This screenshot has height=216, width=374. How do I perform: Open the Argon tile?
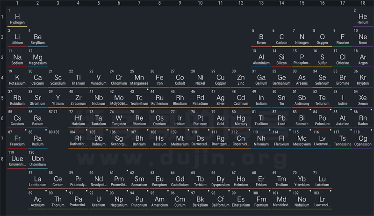tap(363, 58)
